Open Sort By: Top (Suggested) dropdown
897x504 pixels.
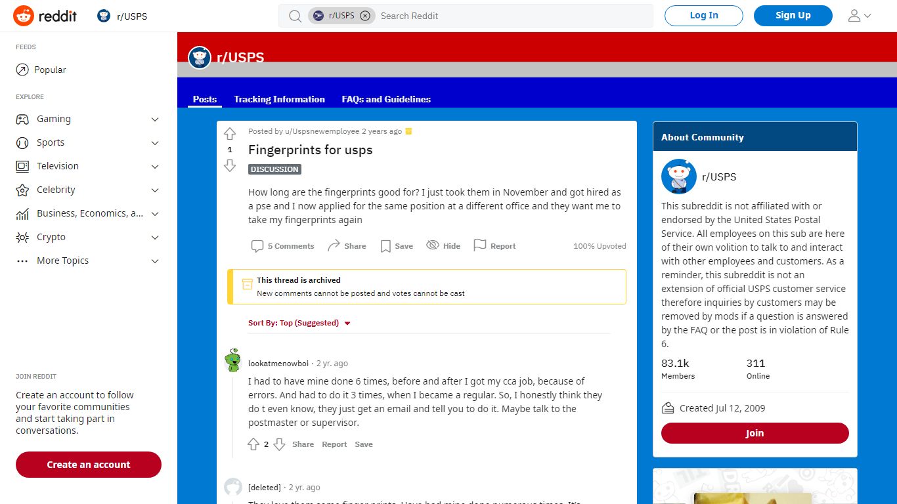(299, 323)
